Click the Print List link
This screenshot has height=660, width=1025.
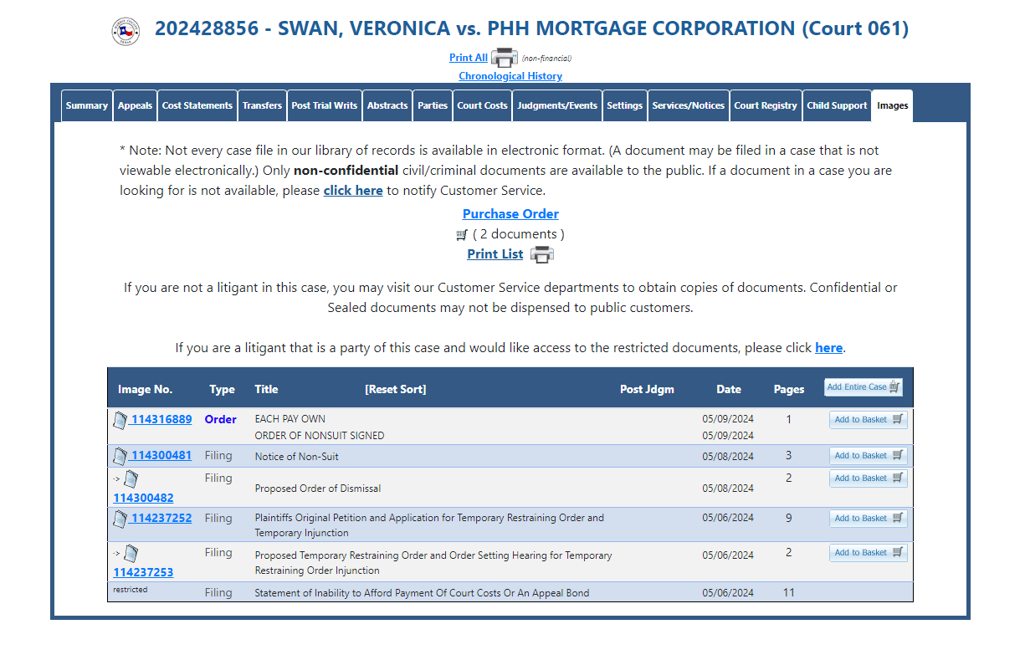pyautogui.click(x=495, y=254)
